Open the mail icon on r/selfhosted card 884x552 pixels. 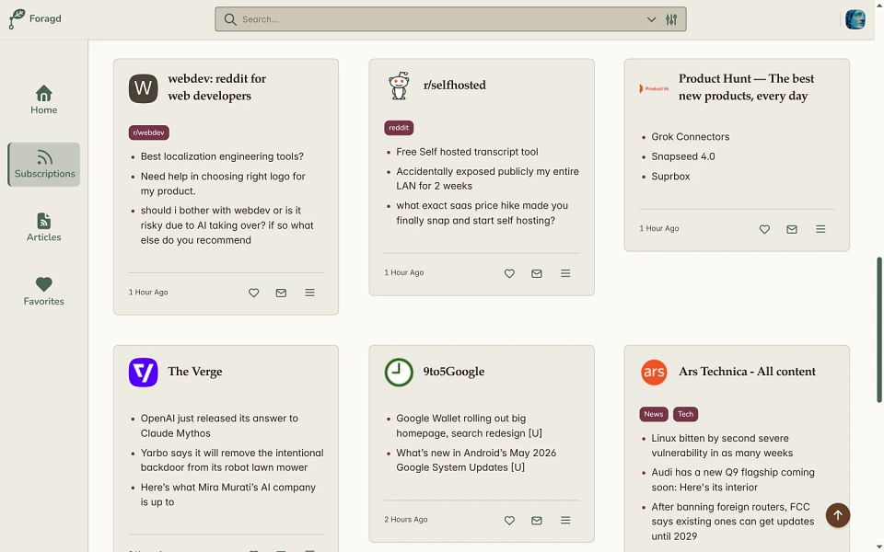[537, 273]
